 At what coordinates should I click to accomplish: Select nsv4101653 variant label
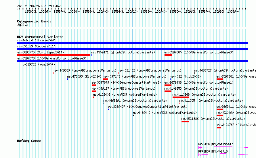[x=196, y=88]
